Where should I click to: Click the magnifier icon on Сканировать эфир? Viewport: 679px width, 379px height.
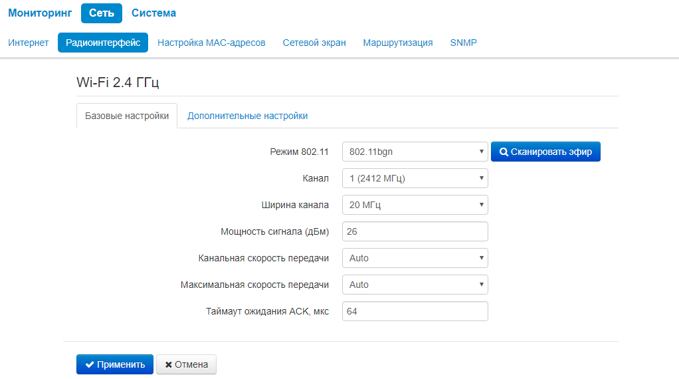(x=504, y=152)
